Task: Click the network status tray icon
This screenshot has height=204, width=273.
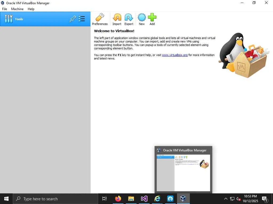Action: (x=232, y=199)
